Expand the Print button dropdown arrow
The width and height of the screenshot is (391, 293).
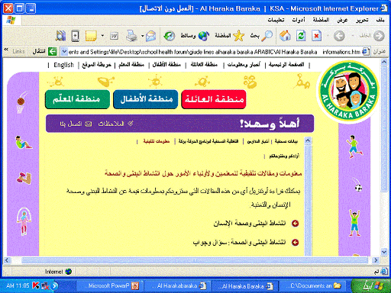click(x=143, y=36)
